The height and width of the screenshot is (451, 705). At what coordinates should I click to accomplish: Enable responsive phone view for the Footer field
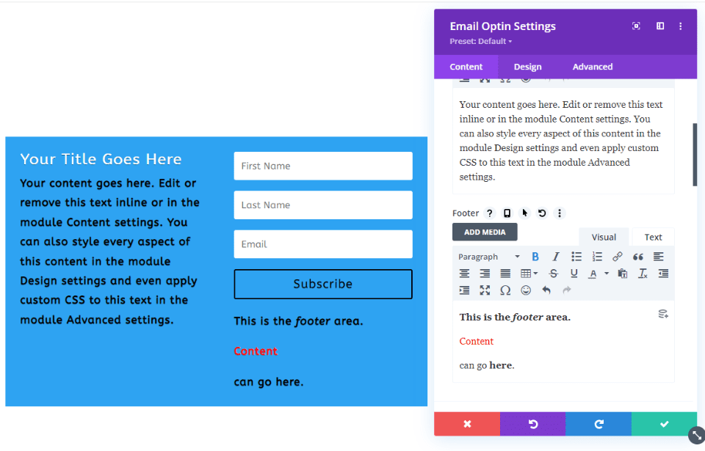[507, 213]
